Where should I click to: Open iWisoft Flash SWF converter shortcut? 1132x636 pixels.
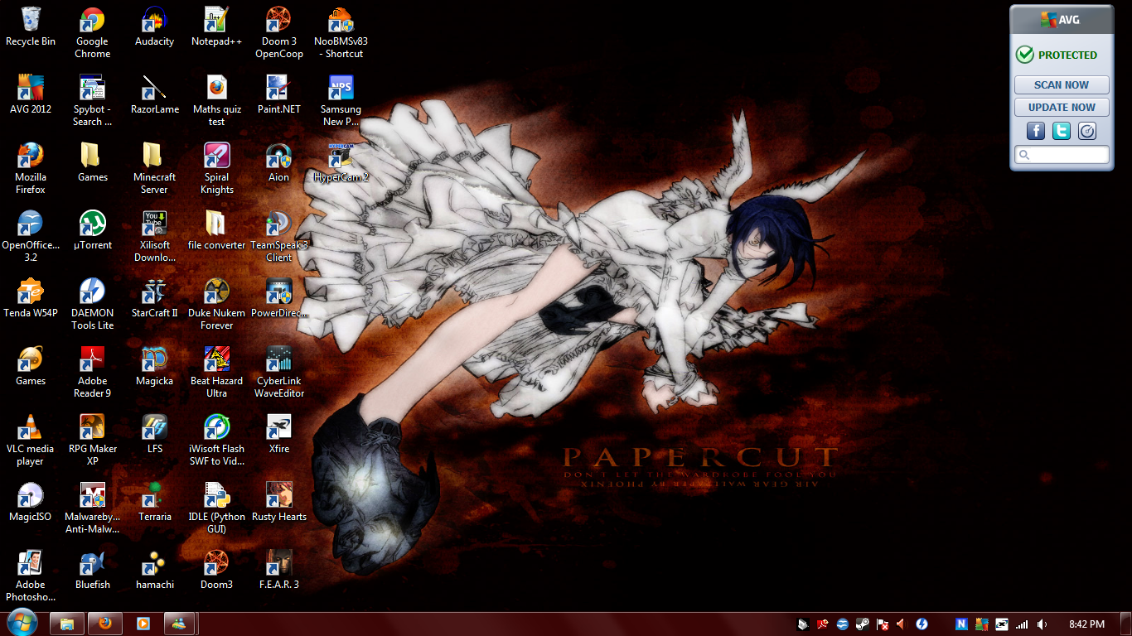(216, 441)
